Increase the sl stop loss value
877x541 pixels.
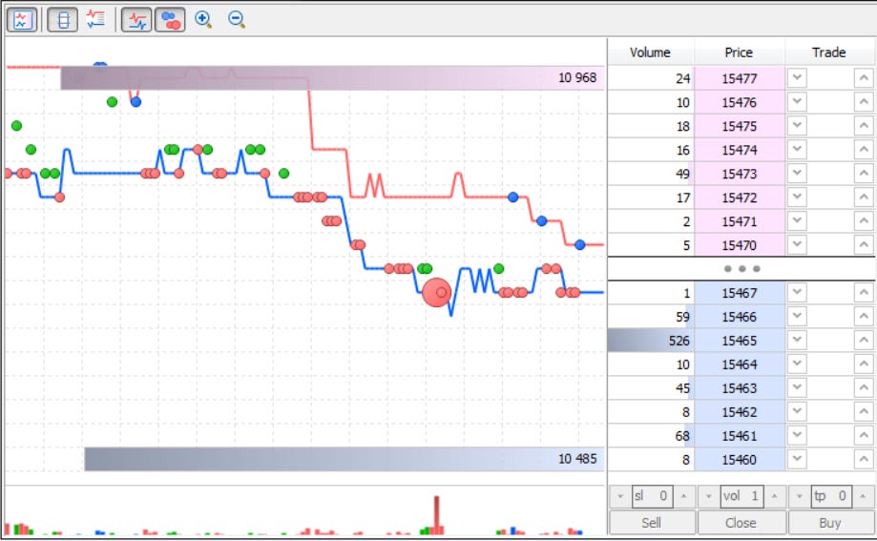click(x=683, y=496)
